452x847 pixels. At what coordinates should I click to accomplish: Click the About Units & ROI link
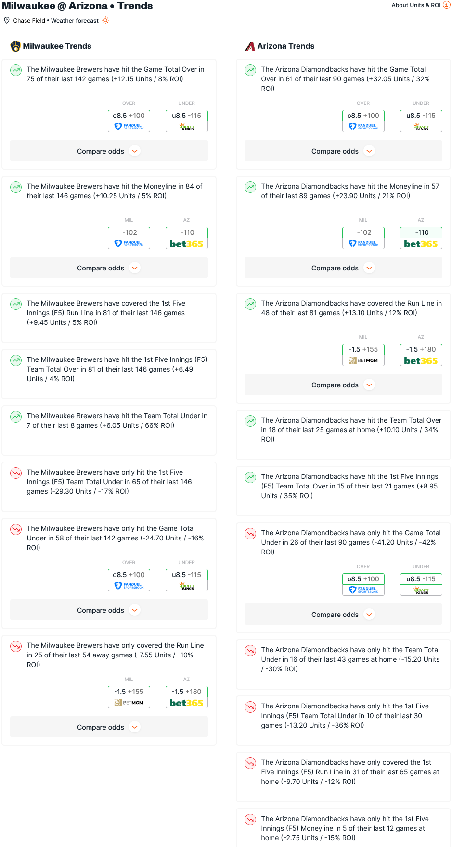click(416, 5)
